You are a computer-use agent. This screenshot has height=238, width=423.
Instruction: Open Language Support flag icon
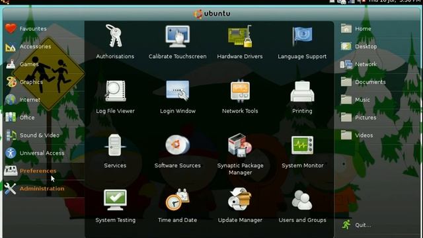coord(302,36)
